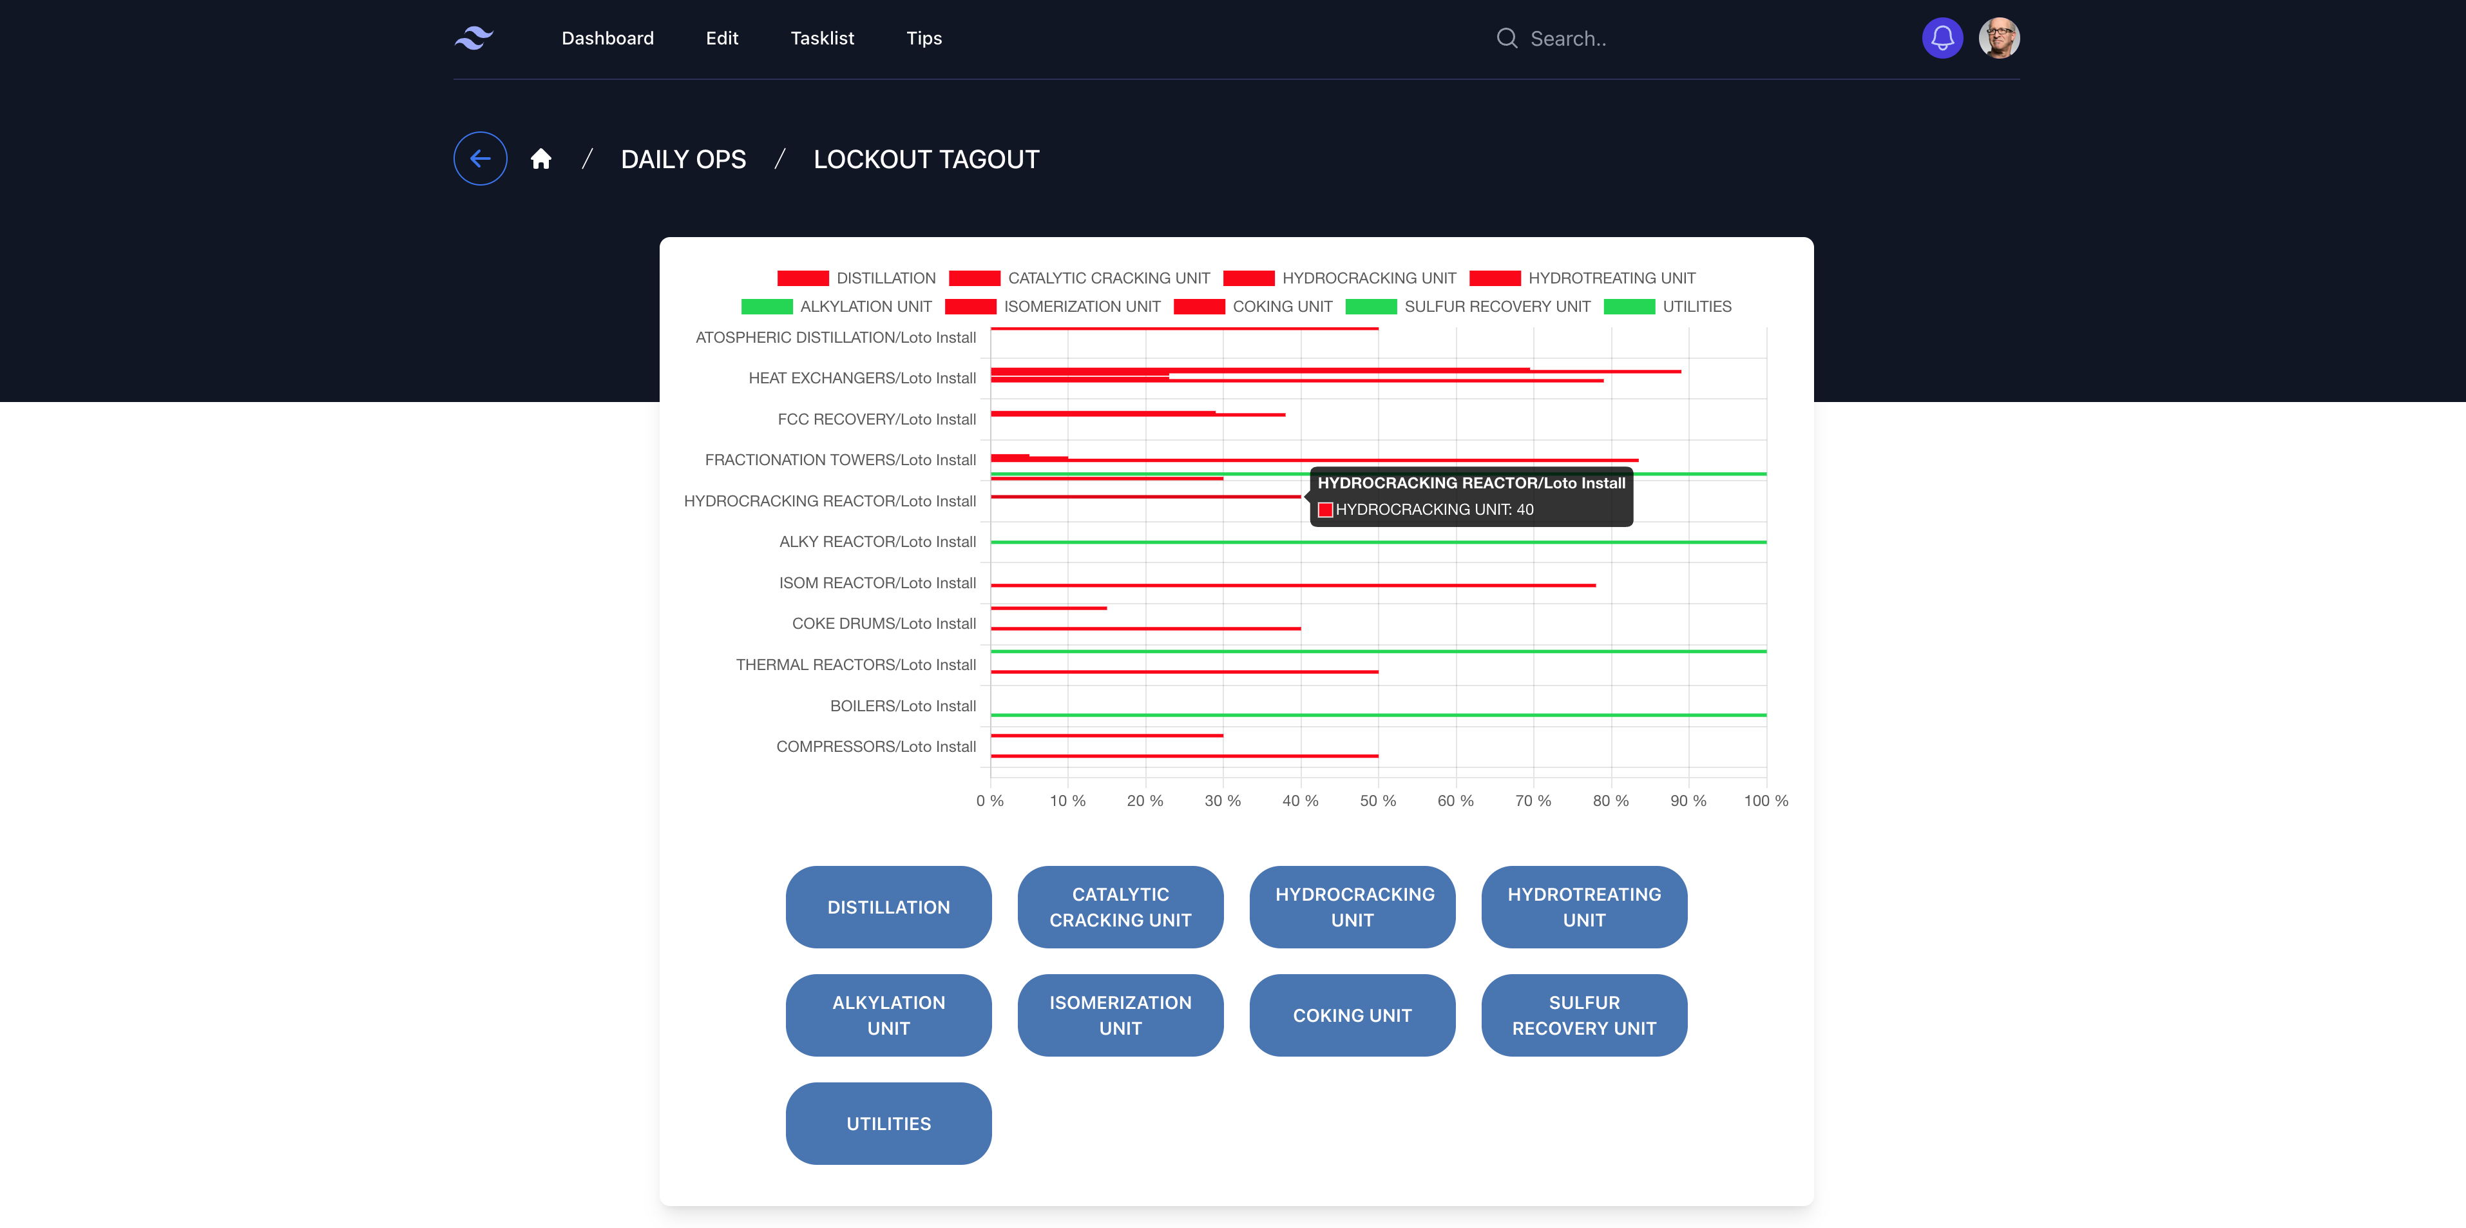Select the SULFUR RECOVERY UNIT button
The image size is (2466, 1228).
[1583, 1015]
